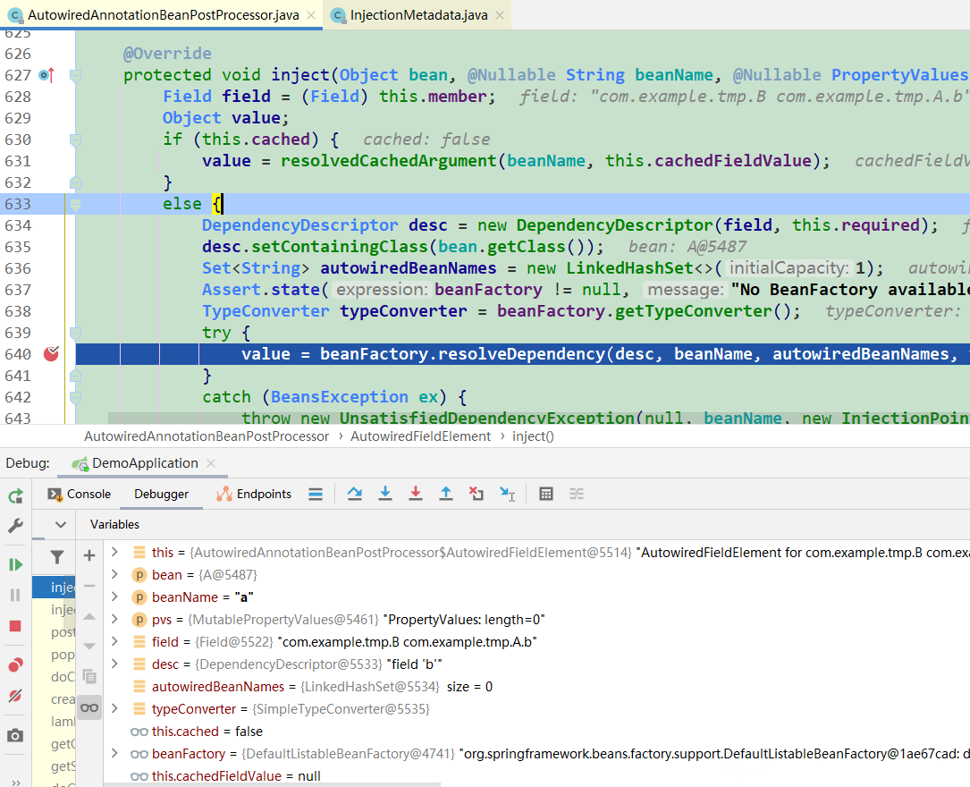The width and height of the screenshot is (970, 787).
Task: Click the AutowiredFieldElement breadcrumb
Action: [421, 436]
